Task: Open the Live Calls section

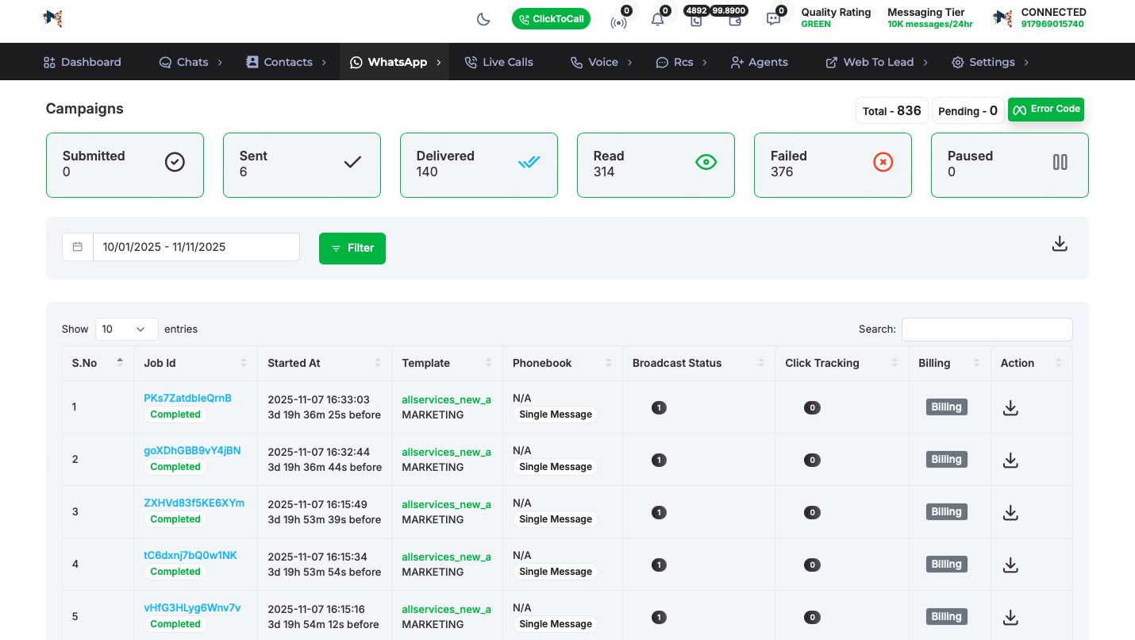Action: point(498,62)
